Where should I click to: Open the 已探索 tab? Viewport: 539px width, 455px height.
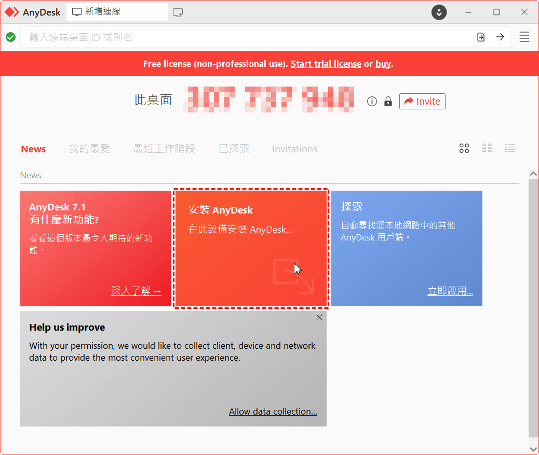point(234,149)
